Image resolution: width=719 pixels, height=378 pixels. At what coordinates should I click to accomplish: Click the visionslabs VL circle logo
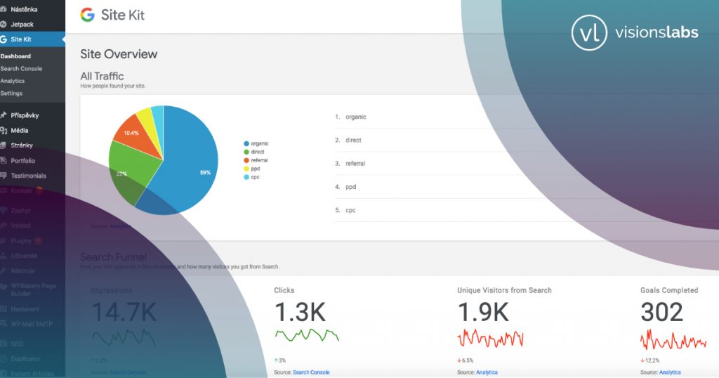coord(588,33)
